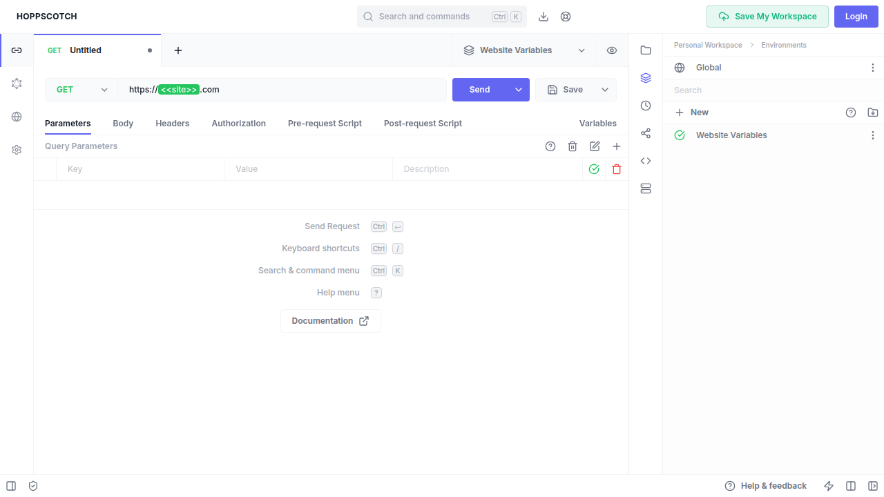Image resolution: width=884 pixels, height=497 pixels.
Task: Click the install app download icon
Action: (x=544, y=17)
